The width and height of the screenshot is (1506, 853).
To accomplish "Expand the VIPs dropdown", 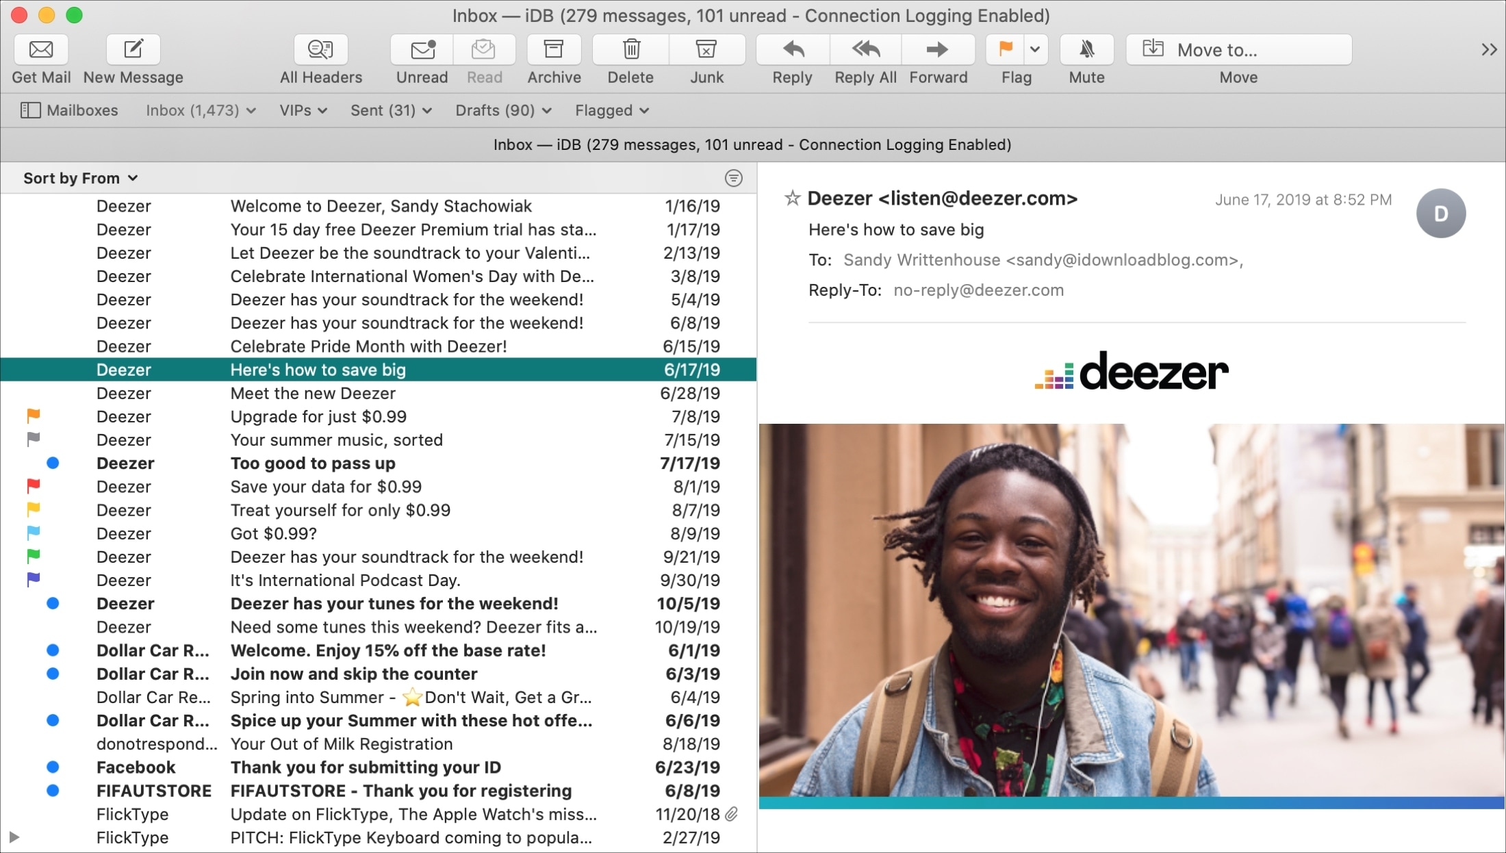I will 303,110.
